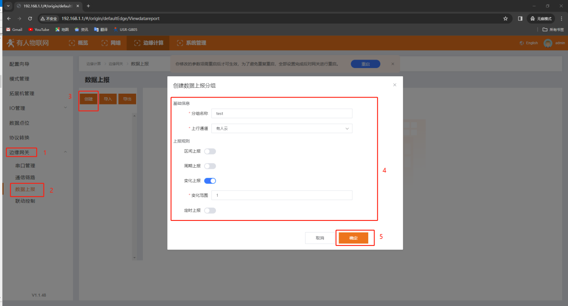The image size is (568, 306).
Task: Open the Gmail bookmark
Action: (14, 30)
